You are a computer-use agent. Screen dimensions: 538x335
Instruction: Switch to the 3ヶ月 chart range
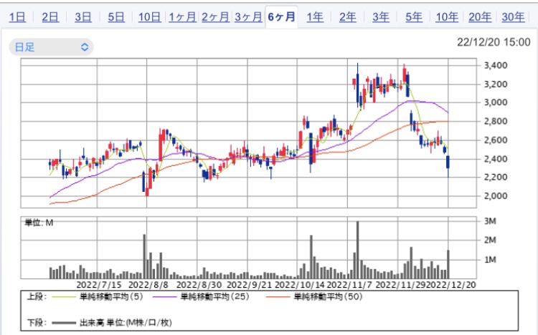pos(248,16)
